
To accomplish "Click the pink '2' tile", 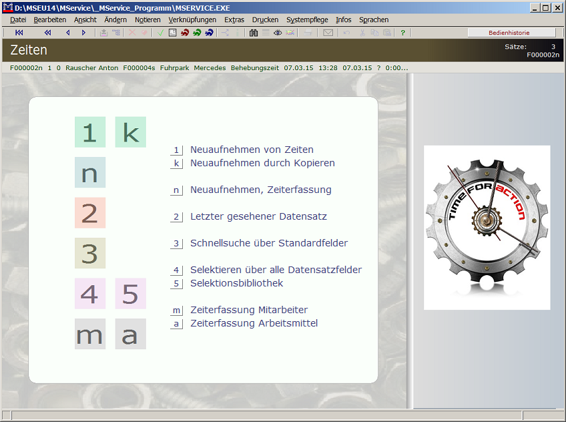I will coord(89,213).
